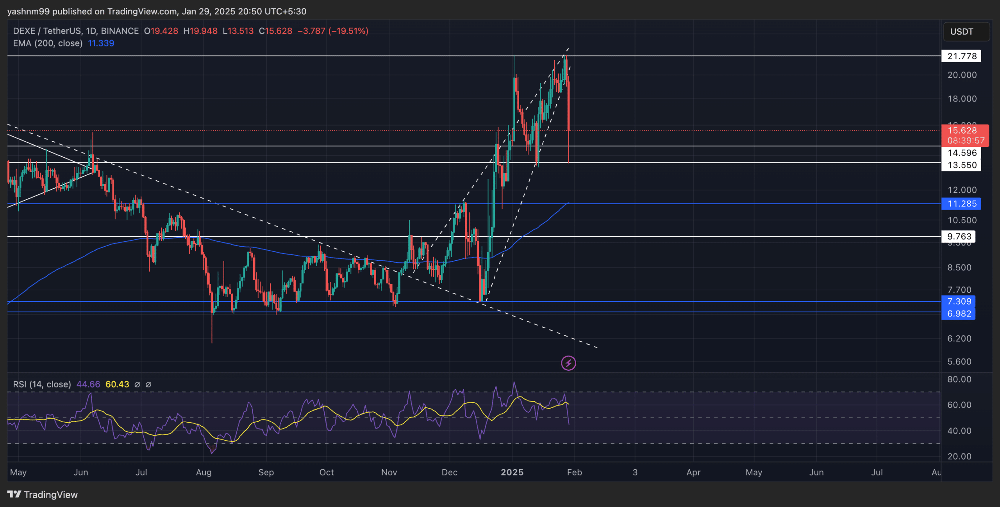This screenshot has height=507, width=1000.
Task: Click the white 9.763 price level tag
Action: click(959, 237)
